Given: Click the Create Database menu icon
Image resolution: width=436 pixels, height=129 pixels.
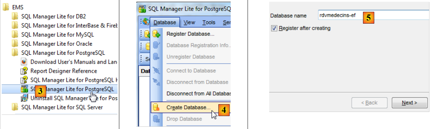Looking at the screenshot, I should [x=156, y=107].
